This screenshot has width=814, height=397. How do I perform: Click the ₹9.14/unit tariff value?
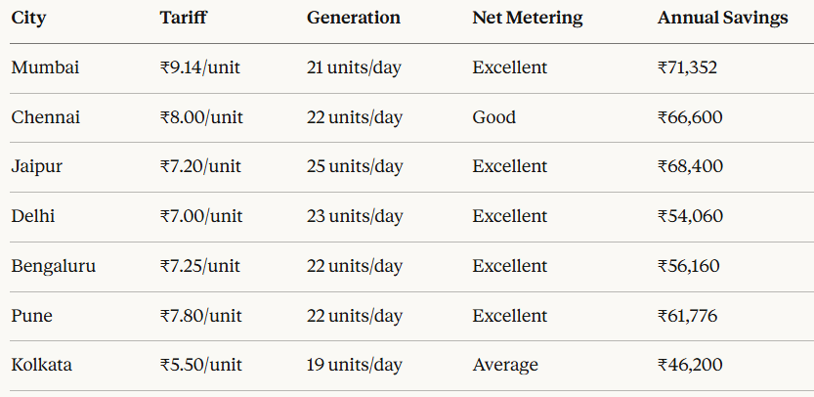pyautogui.click(x=200, y=68)
